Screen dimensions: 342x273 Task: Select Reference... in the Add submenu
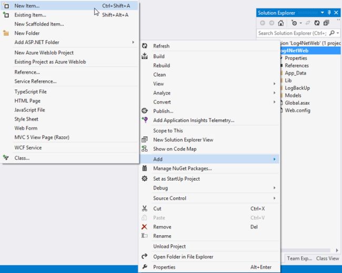coord(70,72)
